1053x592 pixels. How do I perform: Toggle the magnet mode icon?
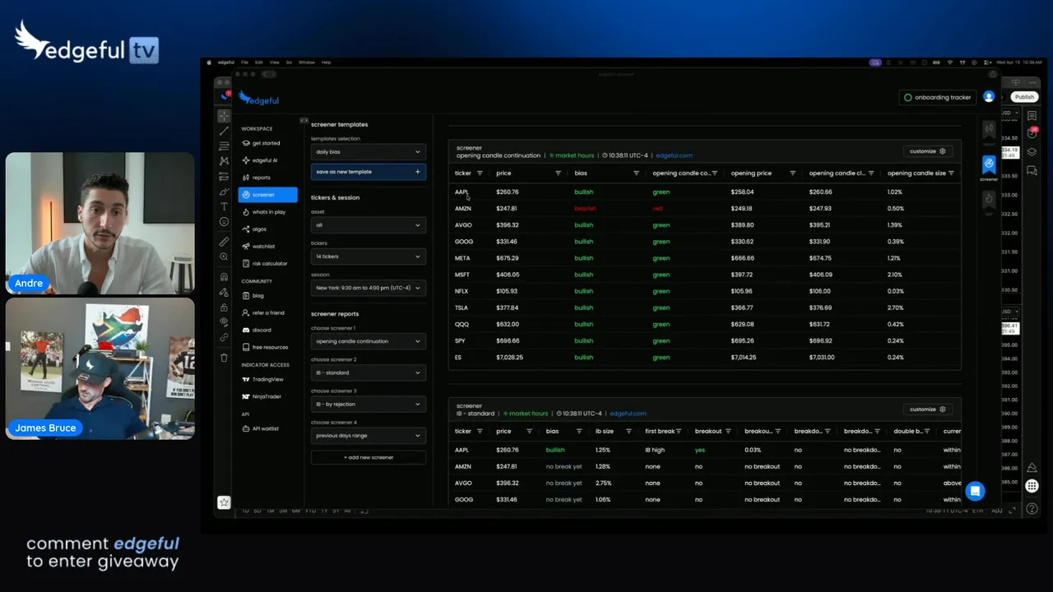224,277
